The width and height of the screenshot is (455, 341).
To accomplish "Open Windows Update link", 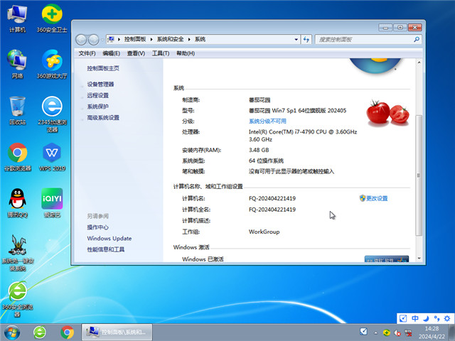I will (109, 239).
